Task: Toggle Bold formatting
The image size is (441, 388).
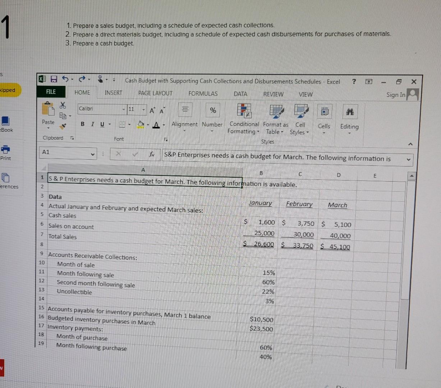Action: tap(82, 124)
